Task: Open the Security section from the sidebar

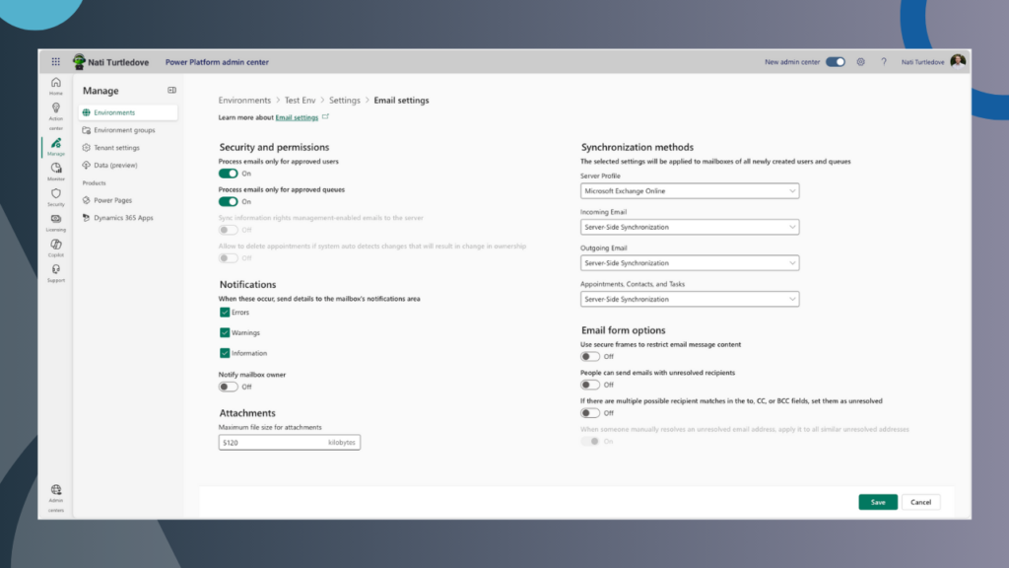Action: (56, 197)
